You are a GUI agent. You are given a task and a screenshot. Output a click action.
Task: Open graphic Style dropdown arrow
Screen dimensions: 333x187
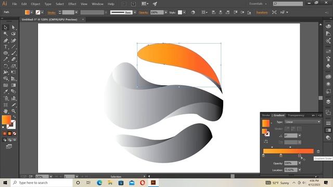click(184, 12)
